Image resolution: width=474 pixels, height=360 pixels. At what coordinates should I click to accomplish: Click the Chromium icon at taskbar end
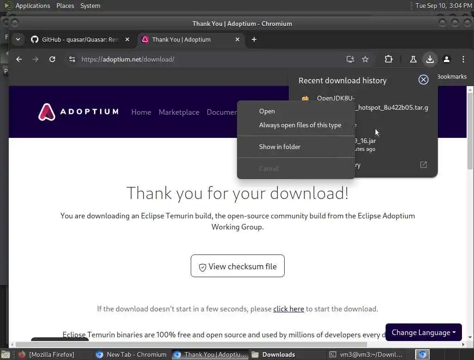422,354
